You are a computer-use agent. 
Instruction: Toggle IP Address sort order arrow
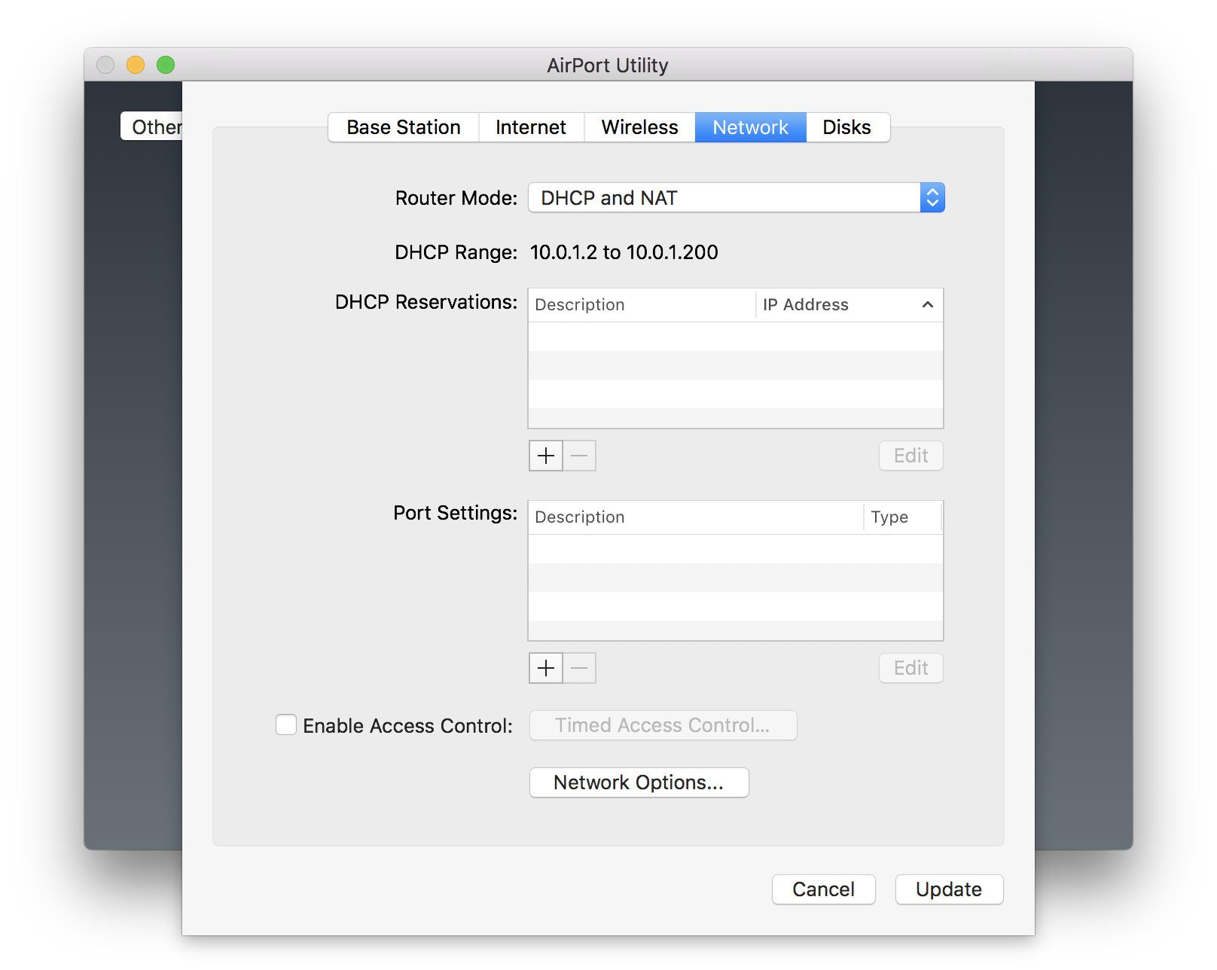[x=928, y=304]
